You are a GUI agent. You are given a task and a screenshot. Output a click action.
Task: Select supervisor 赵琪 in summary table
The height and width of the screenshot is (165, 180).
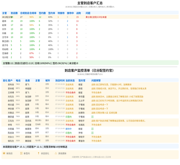[x=4, y=25]
